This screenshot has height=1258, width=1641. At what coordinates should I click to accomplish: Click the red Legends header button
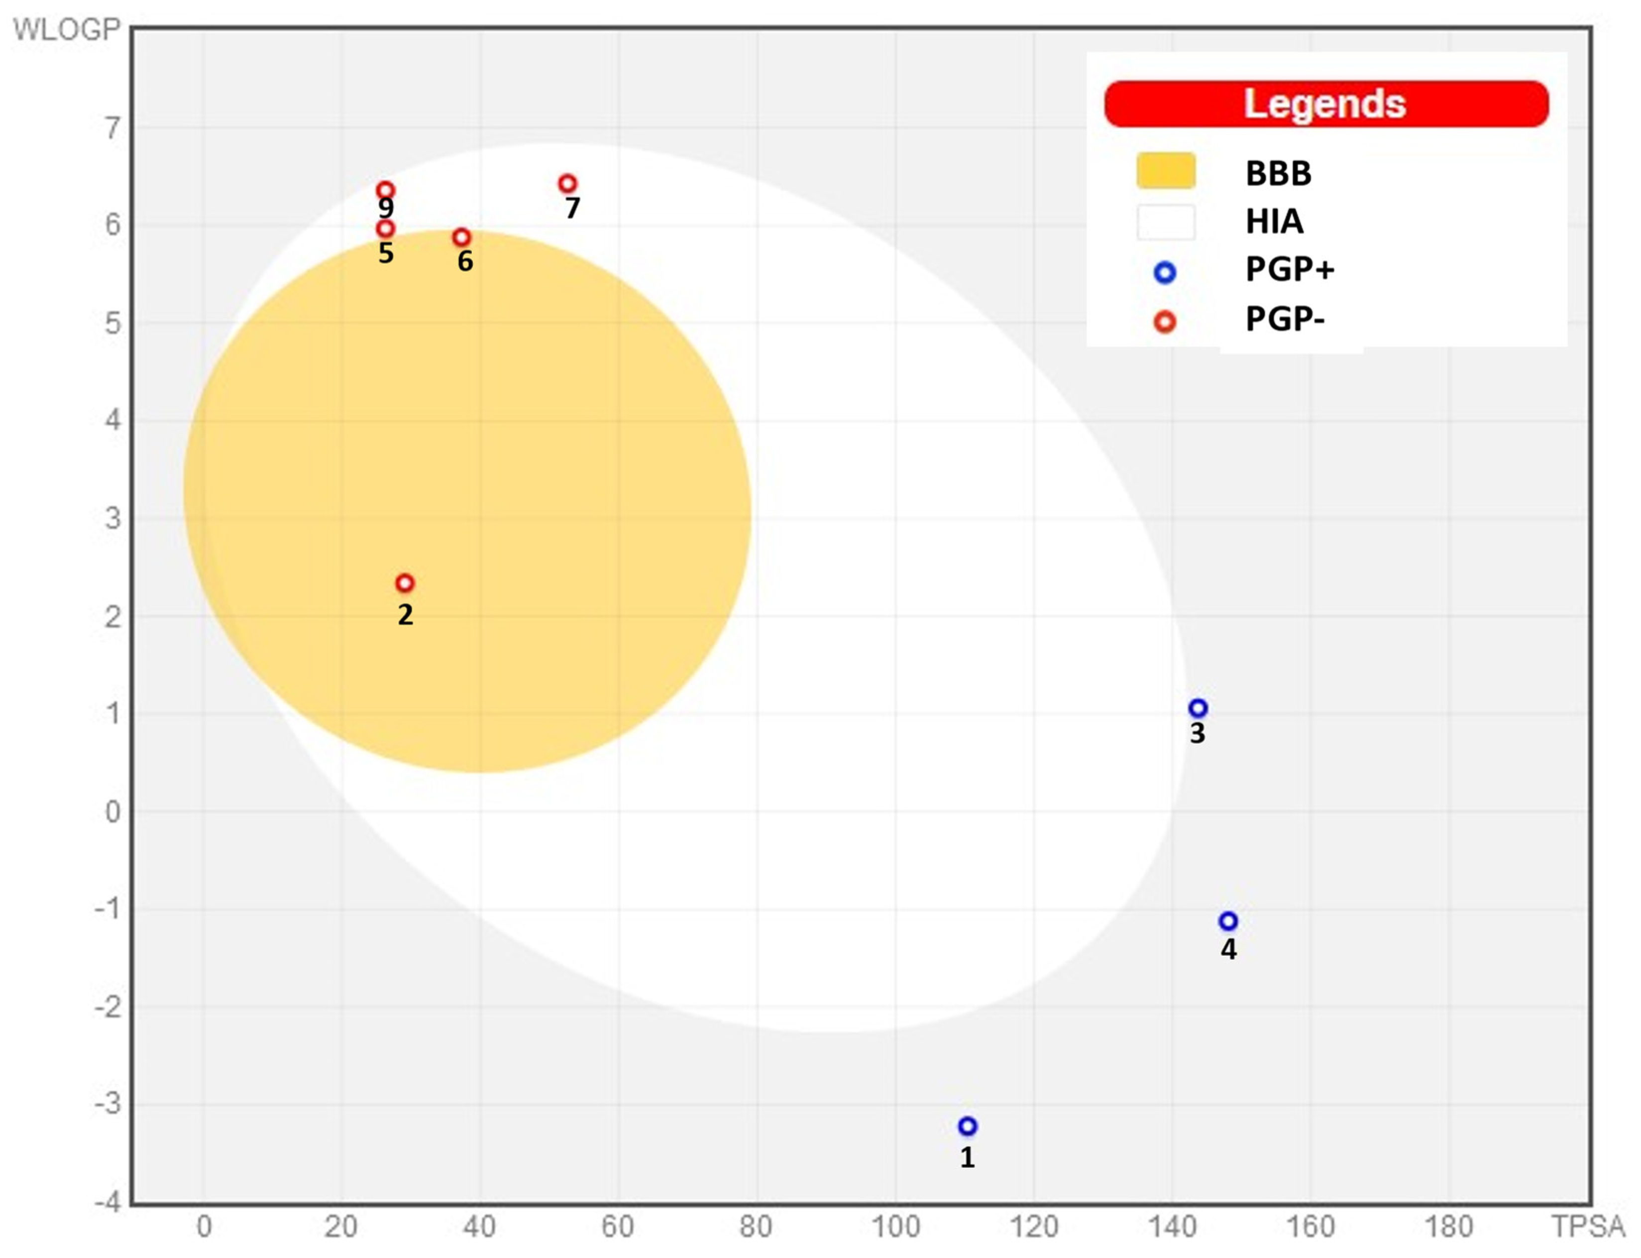click(1326, 104)
